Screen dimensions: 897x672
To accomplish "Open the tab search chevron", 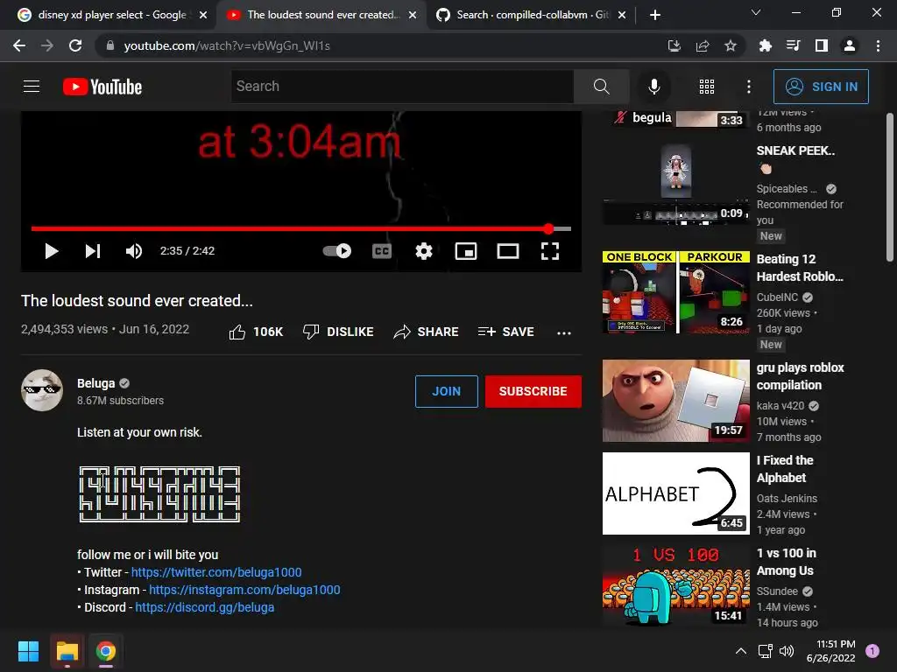I will click(756, 12).
